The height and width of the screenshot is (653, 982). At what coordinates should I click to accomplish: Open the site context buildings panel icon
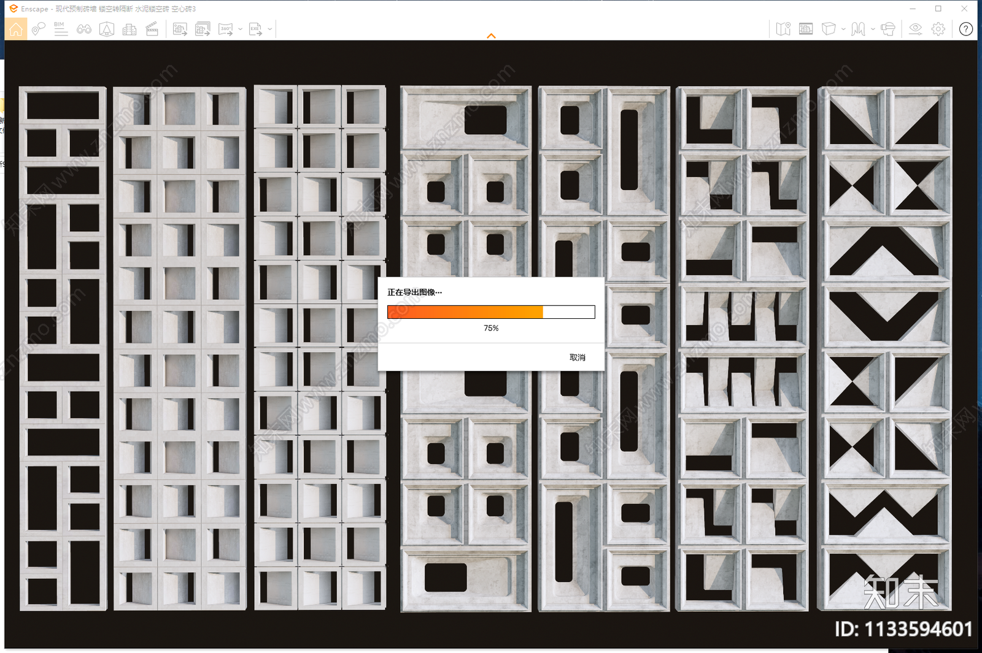point(806,29)
